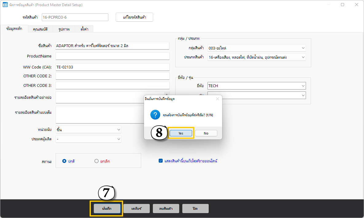The image size is (364, 218).
Task: Click the ลบสินค้า delete product button
Action: click(166, 209)
